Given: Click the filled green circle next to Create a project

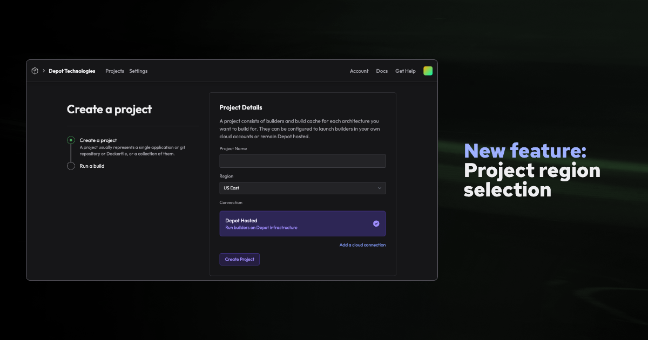Looking at the screenshot, I should coord(71,140).
